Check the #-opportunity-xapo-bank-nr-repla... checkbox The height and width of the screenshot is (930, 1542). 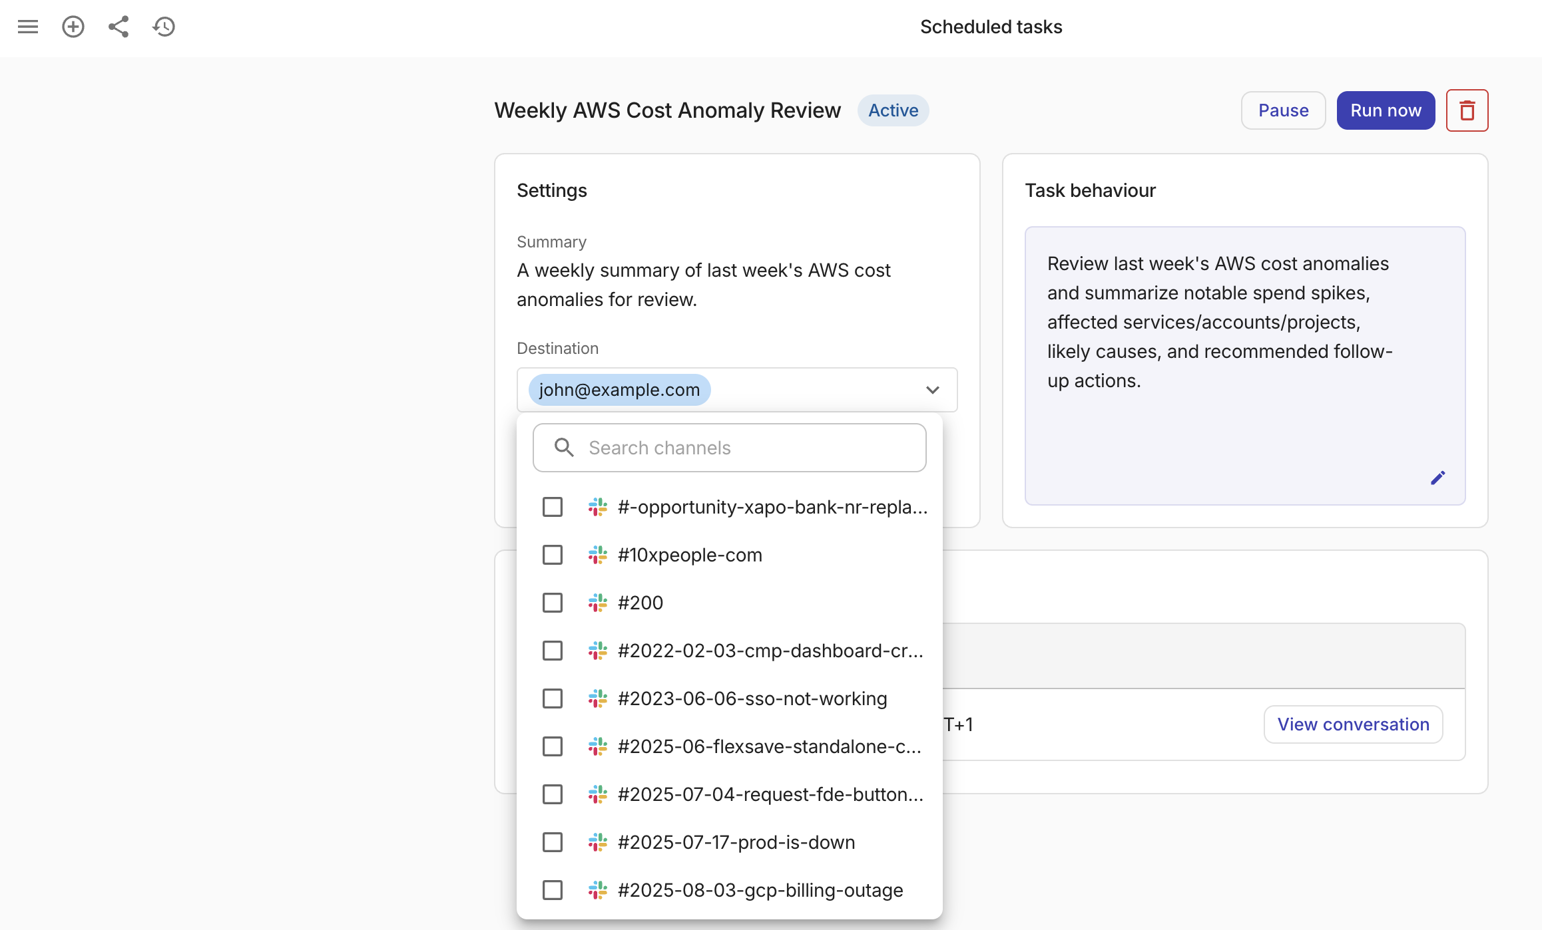[553, 507]
